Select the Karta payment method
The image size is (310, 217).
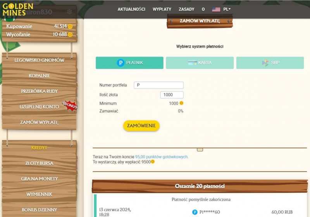pyautogui.click(x=200, y=63)
